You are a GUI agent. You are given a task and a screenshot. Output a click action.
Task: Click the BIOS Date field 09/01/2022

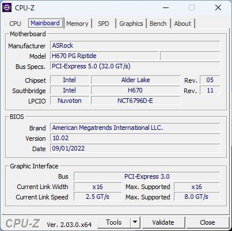pos(135,148)
